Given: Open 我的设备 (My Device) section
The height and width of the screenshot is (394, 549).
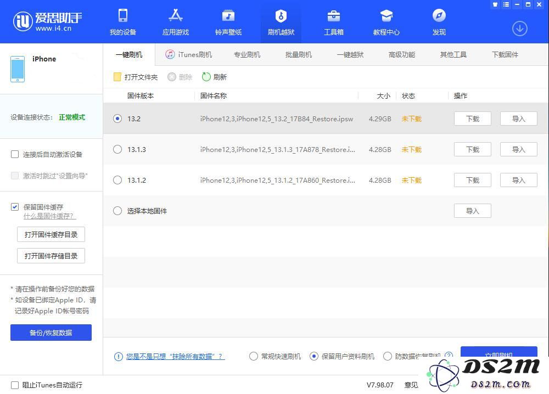Looking at the screenshot, I should point(123,22).
